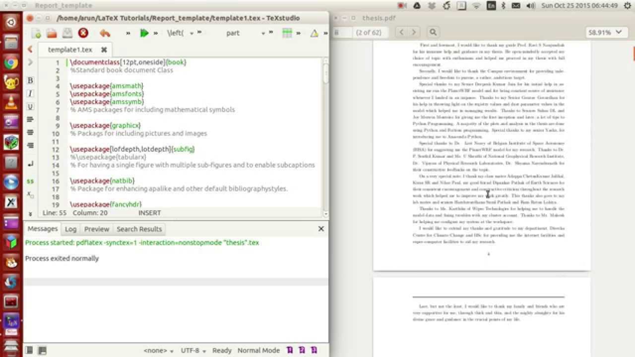
Task: Open the volume indicator in the top panel
Action: pyautogui.click(x=531, y=5)
